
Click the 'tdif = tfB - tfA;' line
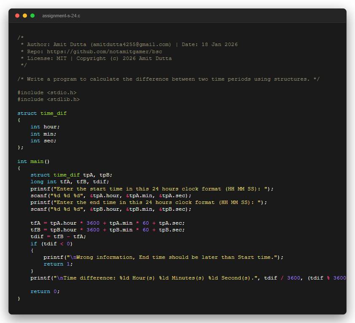pos(59,236)
